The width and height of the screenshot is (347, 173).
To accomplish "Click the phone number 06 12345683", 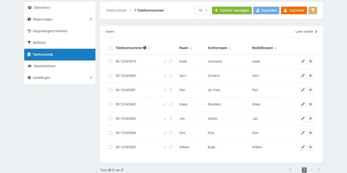I will pos(126,118).
